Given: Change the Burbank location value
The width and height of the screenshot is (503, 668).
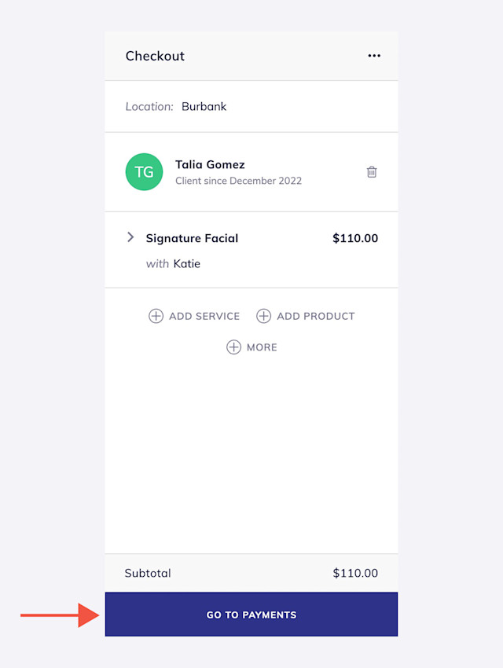Looking at the screenshot, I should [x=204, y=107].
